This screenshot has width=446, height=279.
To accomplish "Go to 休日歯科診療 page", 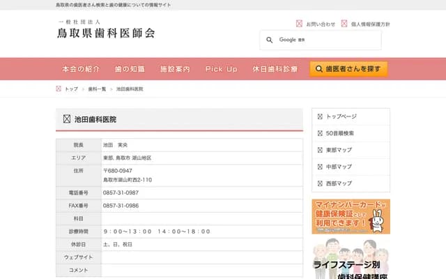I will point(275,69).
